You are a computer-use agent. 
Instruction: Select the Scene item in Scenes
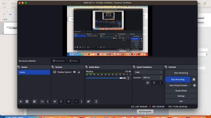(x=34, y=72)
